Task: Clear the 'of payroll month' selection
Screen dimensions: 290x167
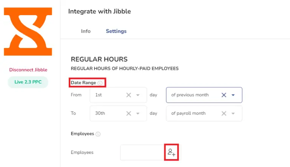Action: click(224, 113)
